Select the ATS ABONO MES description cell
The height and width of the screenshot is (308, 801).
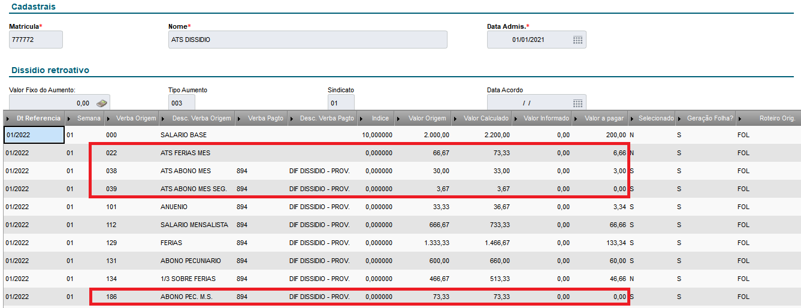tap(185, 171)
